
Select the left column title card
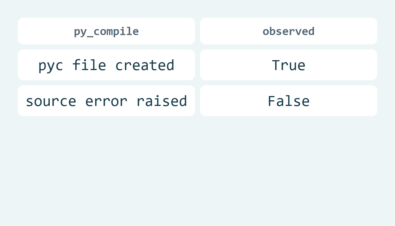click(x=106, y=31)
